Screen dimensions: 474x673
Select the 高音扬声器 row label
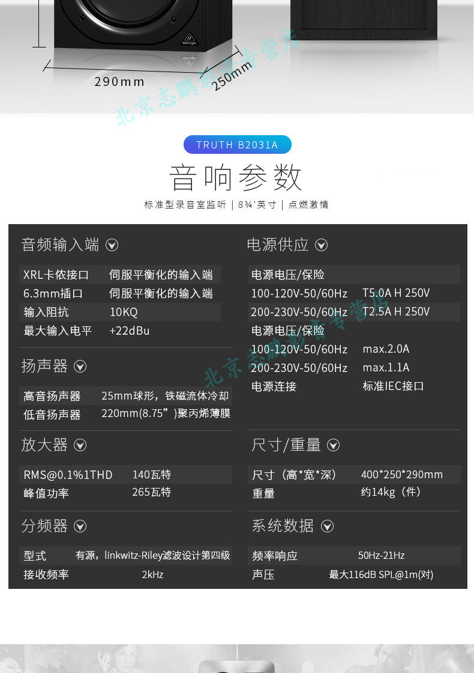[52, 396]
